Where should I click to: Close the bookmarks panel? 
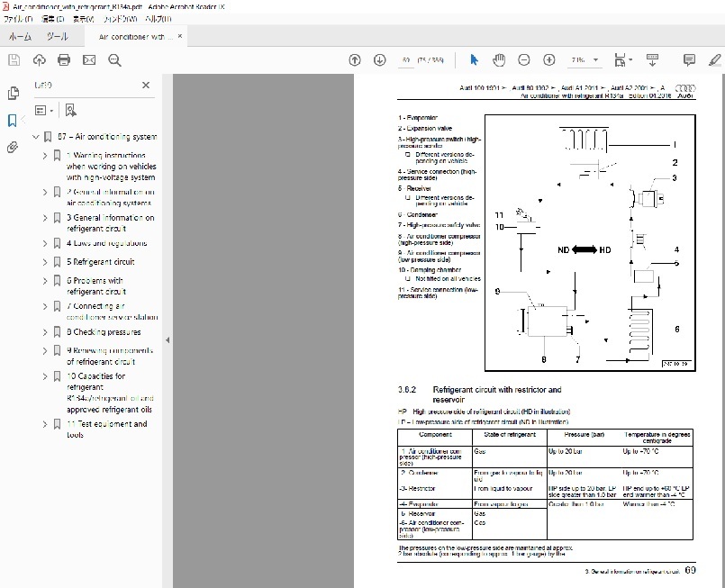(x=146, y=85)
